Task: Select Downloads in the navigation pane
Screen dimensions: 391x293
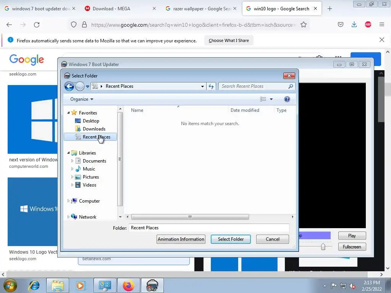Action: [94, 129]
